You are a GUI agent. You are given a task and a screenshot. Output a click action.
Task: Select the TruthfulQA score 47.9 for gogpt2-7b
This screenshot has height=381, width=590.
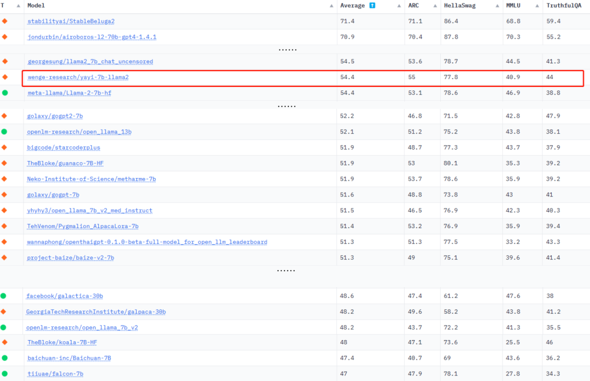pos(553,116)
